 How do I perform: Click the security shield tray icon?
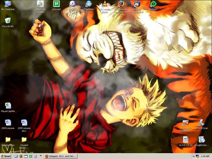pyautogui.click(x=197, y=156)
